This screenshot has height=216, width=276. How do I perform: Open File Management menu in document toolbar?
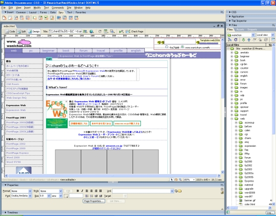tap(85, 31)
